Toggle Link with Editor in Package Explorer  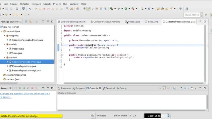pyautogui.click(x=30, y=21)
